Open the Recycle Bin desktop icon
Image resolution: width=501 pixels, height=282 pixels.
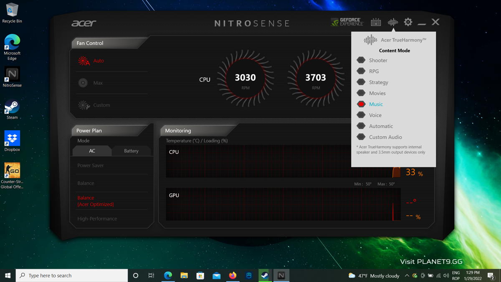point(12,13)
